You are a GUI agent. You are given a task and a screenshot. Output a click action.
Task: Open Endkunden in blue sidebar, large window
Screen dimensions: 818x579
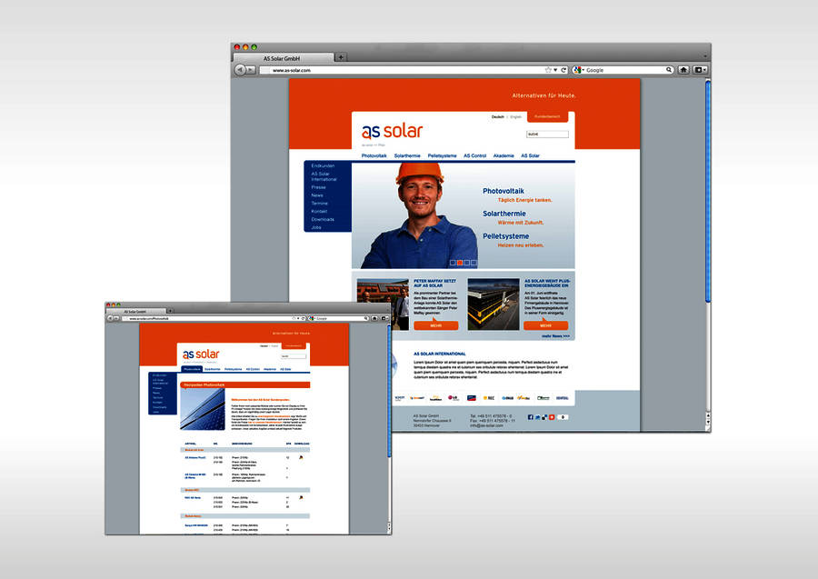323,165
